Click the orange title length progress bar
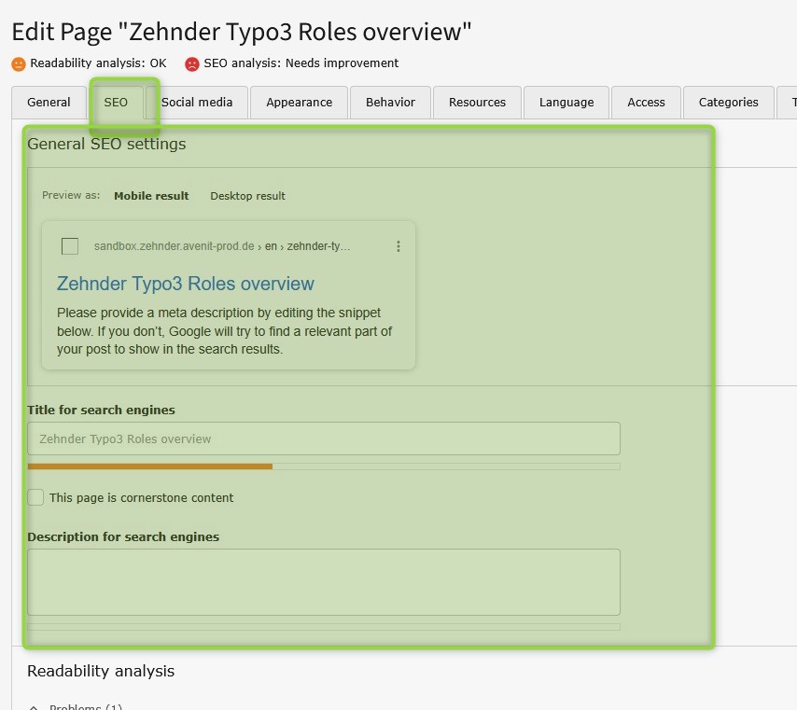 (150, 466)
